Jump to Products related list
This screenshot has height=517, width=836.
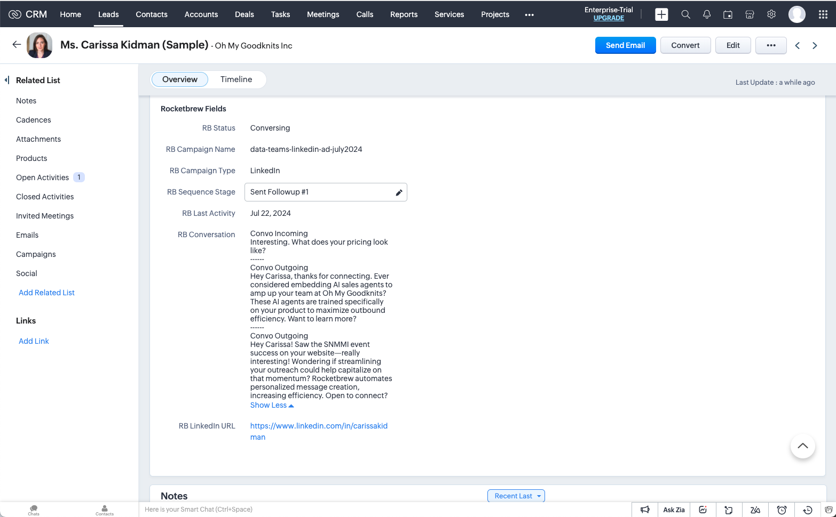pos(31,158)
